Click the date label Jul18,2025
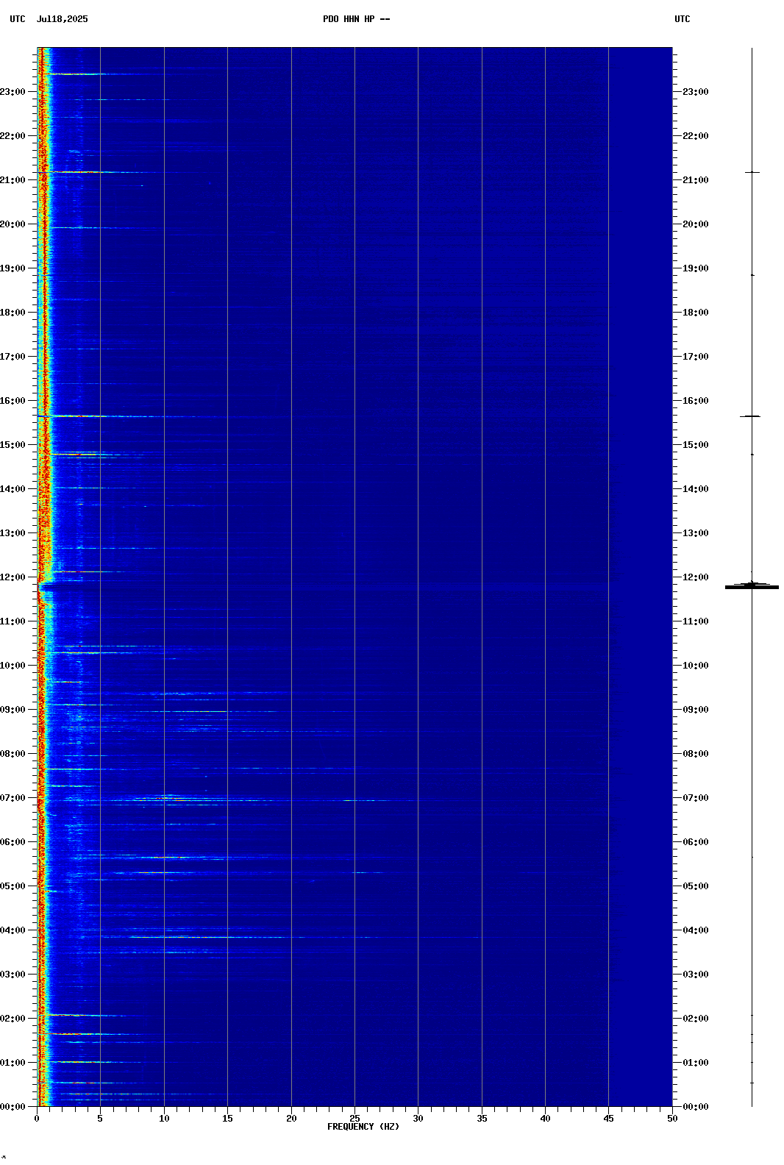Image resolution: width=784 pixels, height=1165 pixels. click(x=62, y=19)
